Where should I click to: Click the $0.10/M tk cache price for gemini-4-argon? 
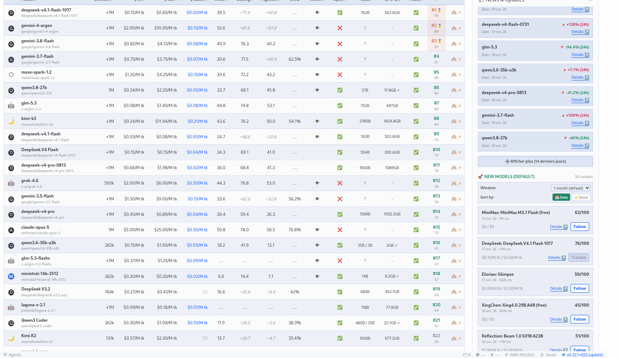(197, 28)
